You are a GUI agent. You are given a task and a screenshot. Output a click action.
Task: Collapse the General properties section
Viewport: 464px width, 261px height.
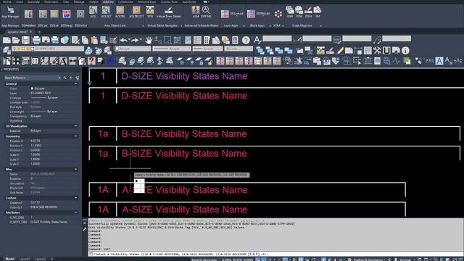(76, 84)
